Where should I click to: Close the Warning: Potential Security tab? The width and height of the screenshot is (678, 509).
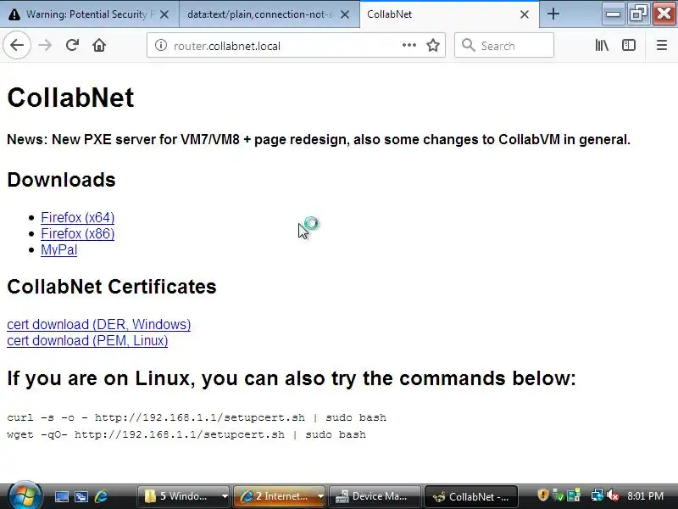pyautogui.click(x=164, y=14)
